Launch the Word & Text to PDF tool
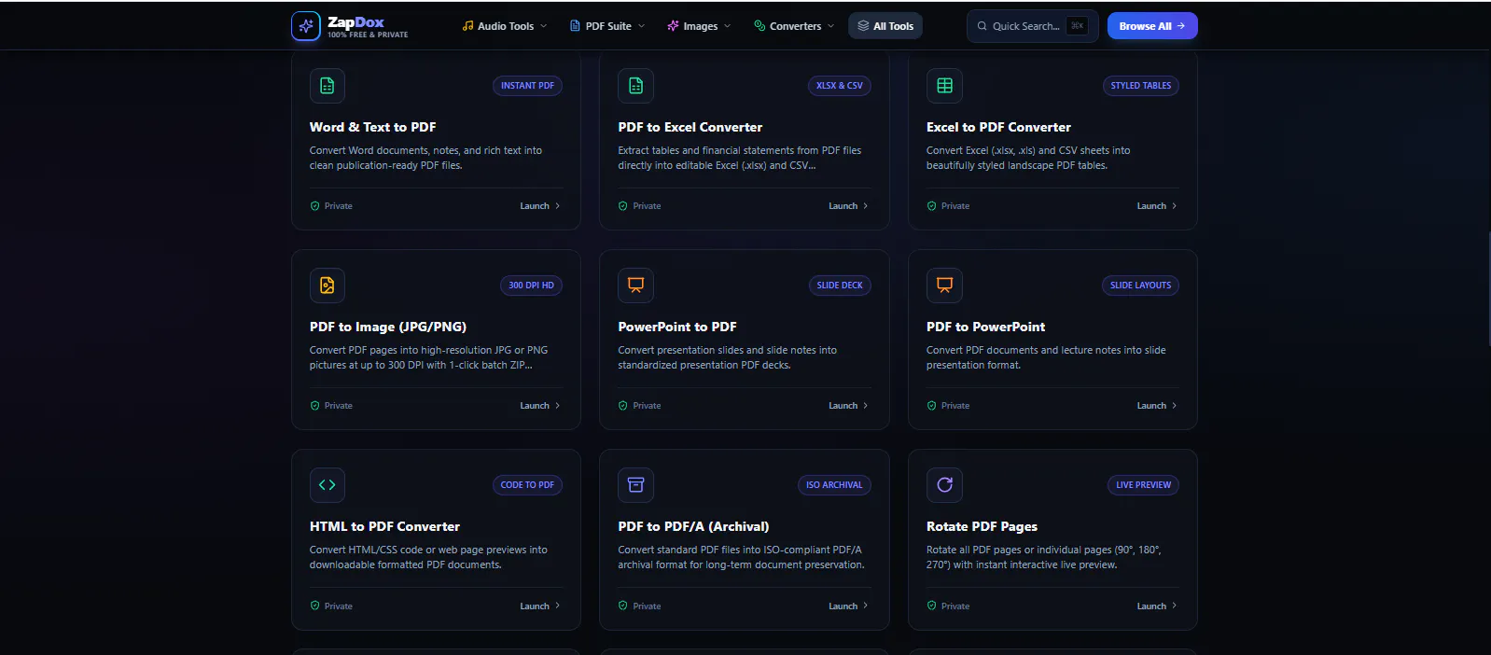This screenshot has width=1491, height=655. point(540,206)
